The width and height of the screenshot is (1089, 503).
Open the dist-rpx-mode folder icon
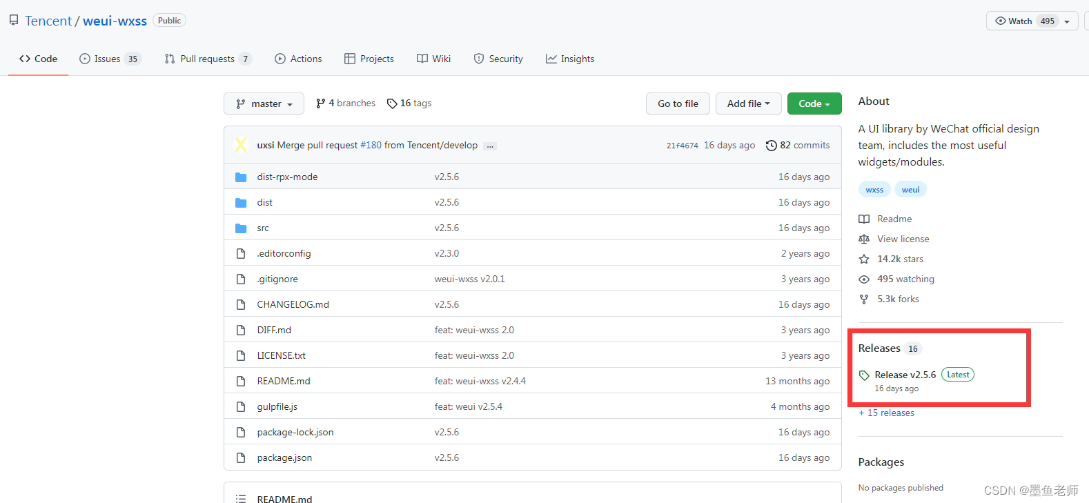[241, 177]
